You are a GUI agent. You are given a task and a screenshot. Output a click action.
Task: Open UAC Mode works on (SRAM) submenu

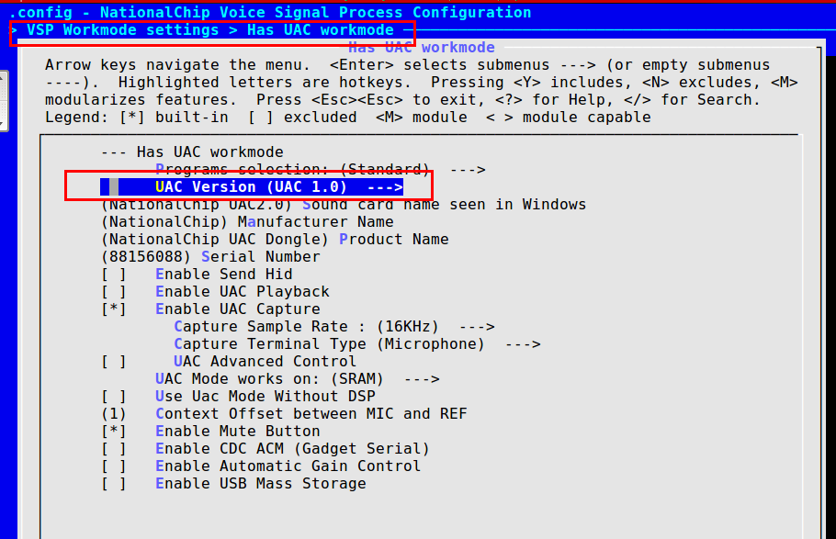298,379
